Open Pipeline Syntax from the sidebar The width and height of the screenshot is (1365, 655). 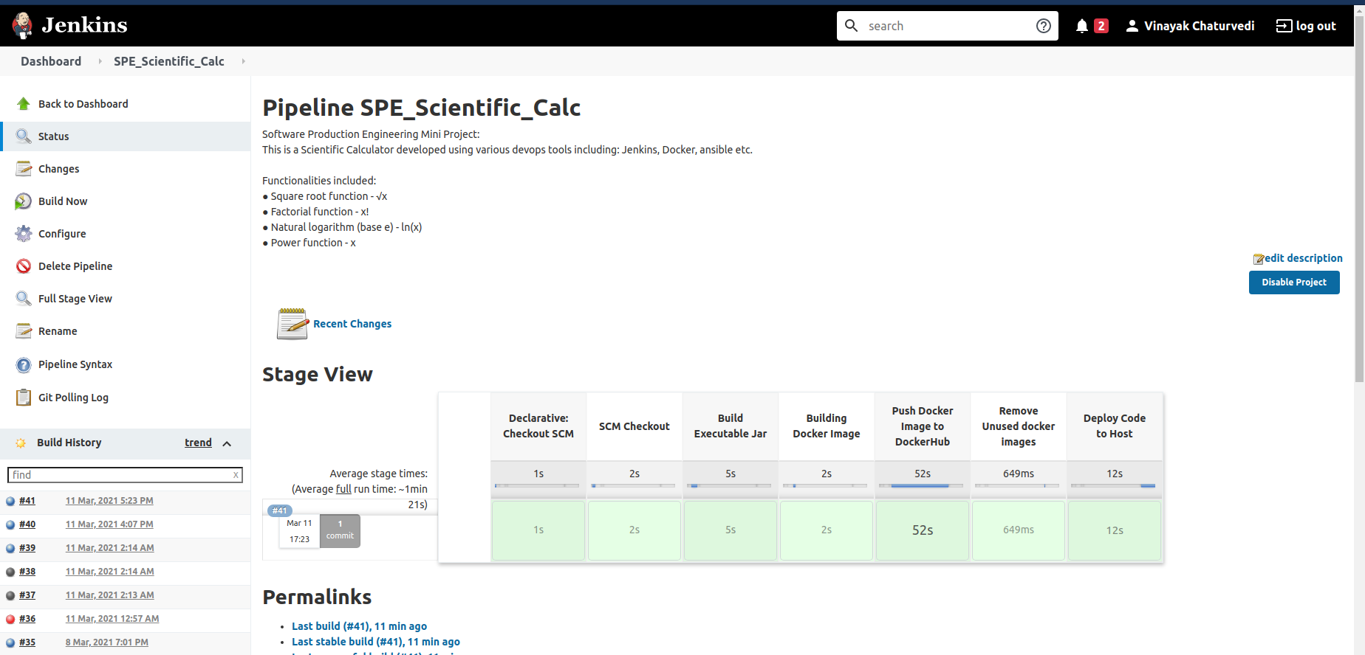[75, 364]
